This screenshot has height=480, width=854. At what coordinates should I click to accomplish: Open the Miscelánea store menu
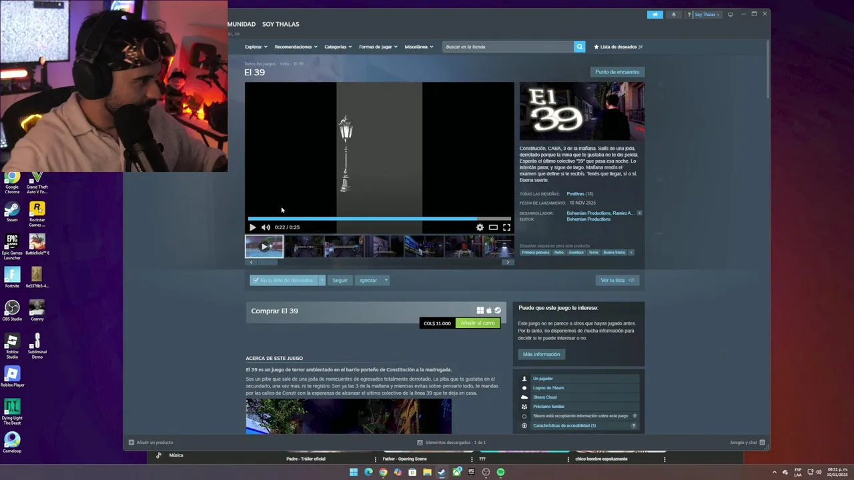click(x=419, y=47)
